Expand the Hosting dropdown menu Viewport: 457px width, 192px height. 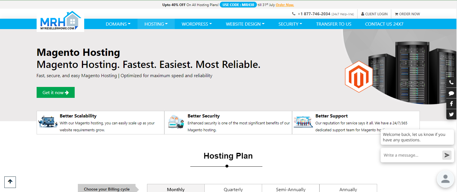click(x=156, y=24)
